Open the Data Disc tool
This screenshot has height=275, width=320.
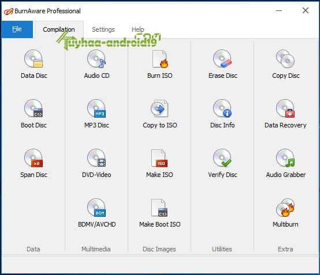pos(34,65)
